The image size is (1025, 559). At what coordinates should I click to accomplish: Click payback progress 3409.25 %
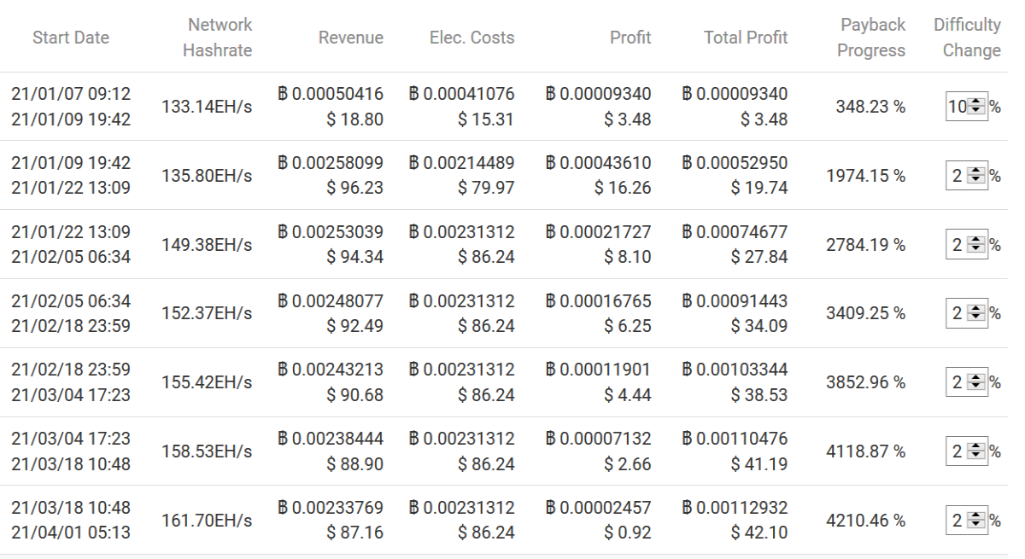pyautogui.click(x=866, y=313)
